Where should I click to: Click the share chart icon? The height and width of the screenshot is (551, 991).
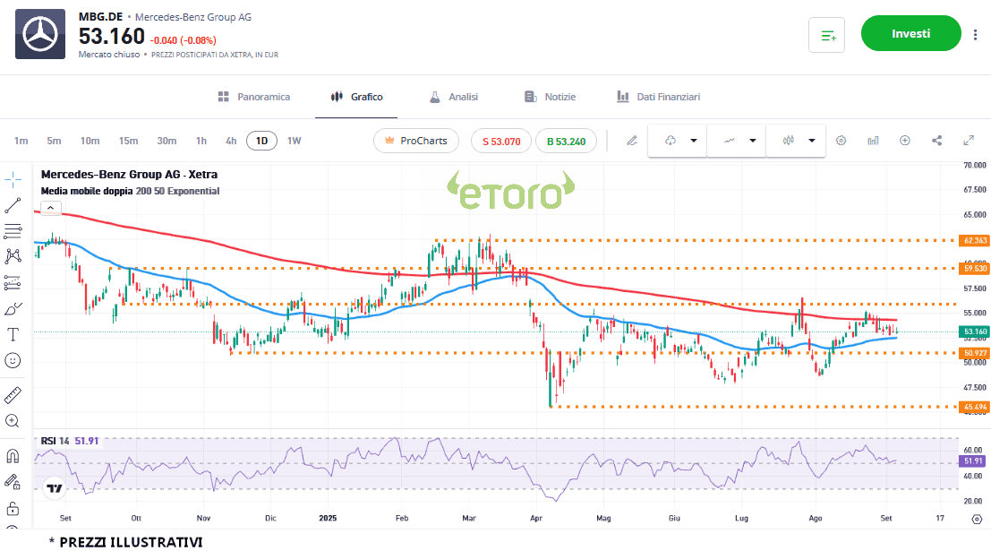[x=937, y=141]
